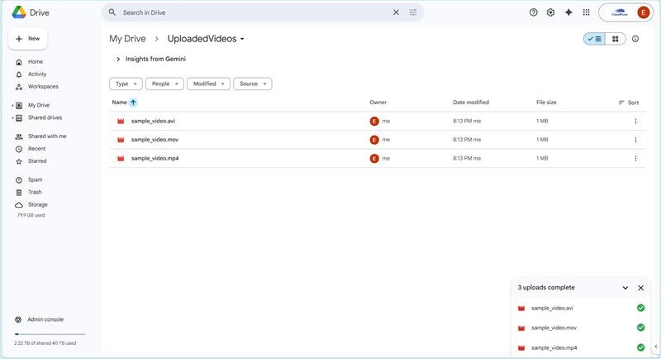The image size is (661, 359).
Task: Click the New button
Action: point(28,39)
